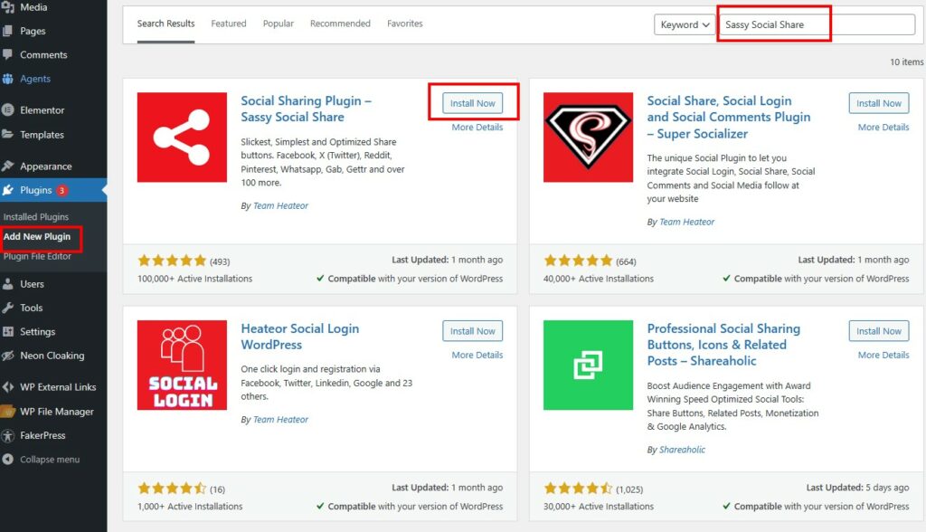The image size is (926, 532).
Task: Click '100,000+ Active Installations' text
Action: pos(195,279)
